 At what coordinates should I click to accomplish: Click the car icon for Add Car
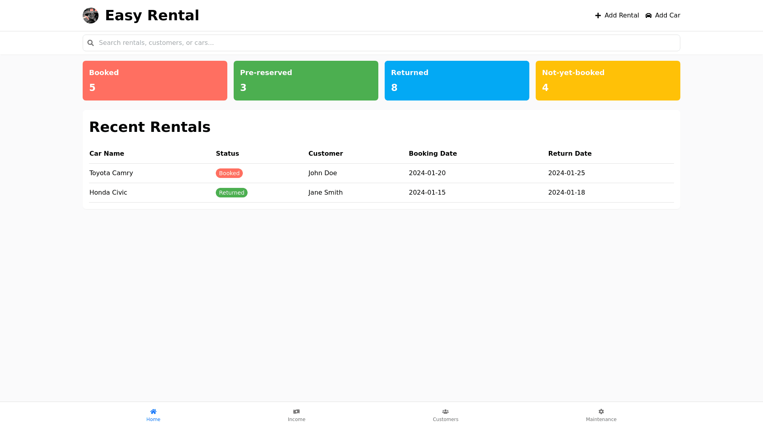tap(649, 15)
